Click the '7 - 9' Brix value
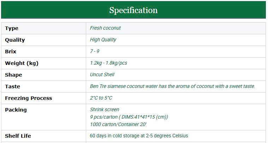The width and height of the screenshot is (268, 143). (95, 51)
